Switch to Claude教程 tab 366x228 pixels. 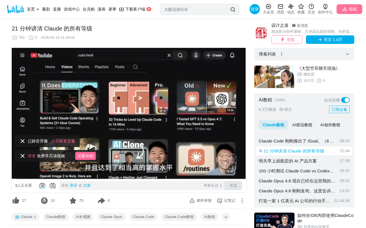pos(273,125)
